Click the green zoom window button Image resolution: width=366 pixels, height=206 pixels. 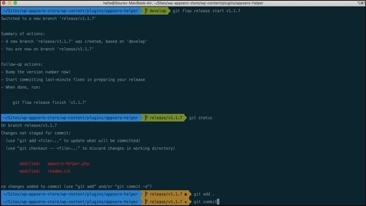[x=15, y=3]
